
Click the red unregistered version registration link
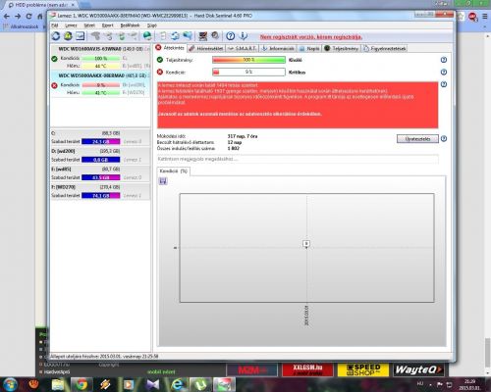click(311, 37)
